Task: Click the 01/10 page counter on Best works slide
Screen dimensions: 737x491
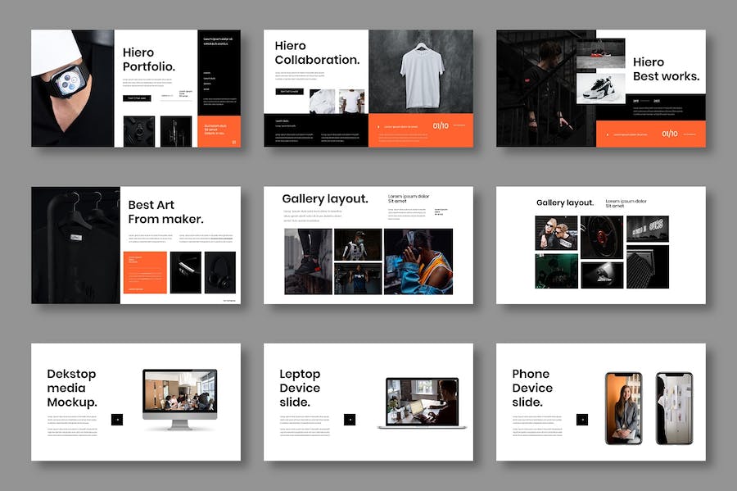Action: (x=669, y=134)
